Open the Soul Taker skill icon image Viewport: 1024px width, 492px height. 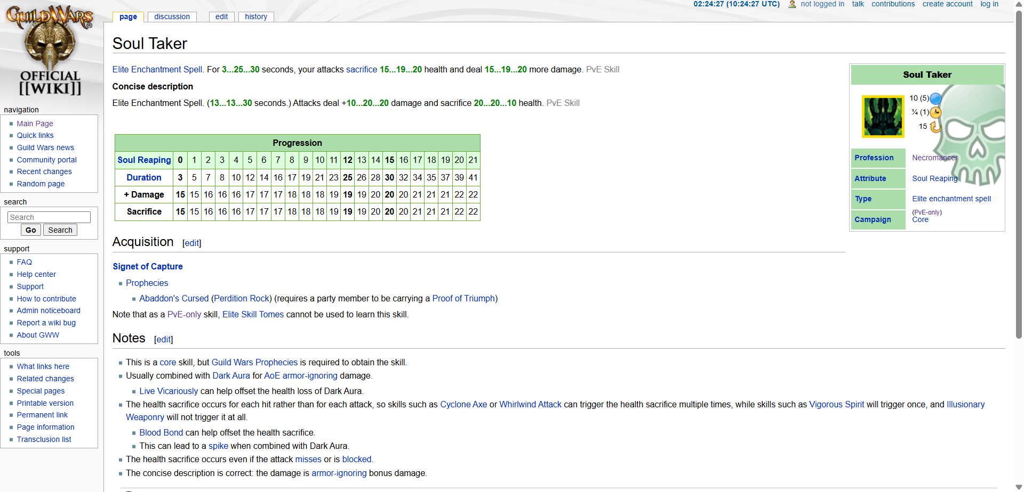[883, 117]
